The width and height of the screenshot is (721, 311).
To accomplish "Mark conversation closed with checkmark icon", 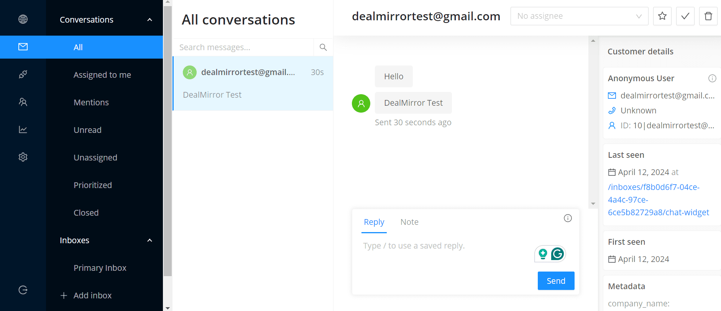I will point(685,16).
